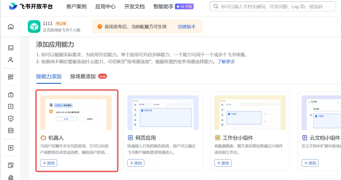Click 创建版本 link in the banner
The width and height of the screenshot is (341, 180).
[187, 27]
